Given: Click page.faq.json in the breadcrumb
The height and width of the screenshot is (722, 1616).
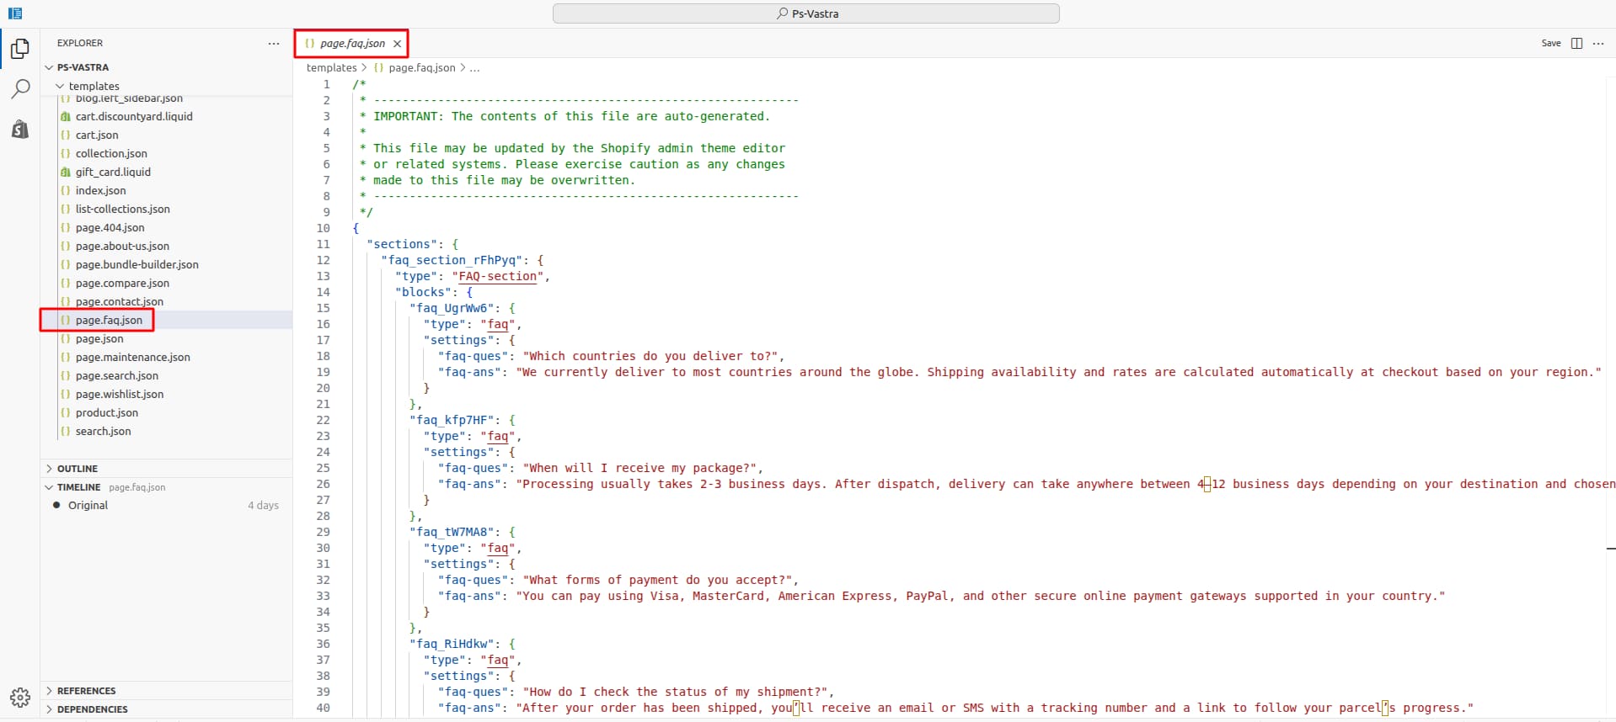Looking at the screenshot, I should [421, 67].
